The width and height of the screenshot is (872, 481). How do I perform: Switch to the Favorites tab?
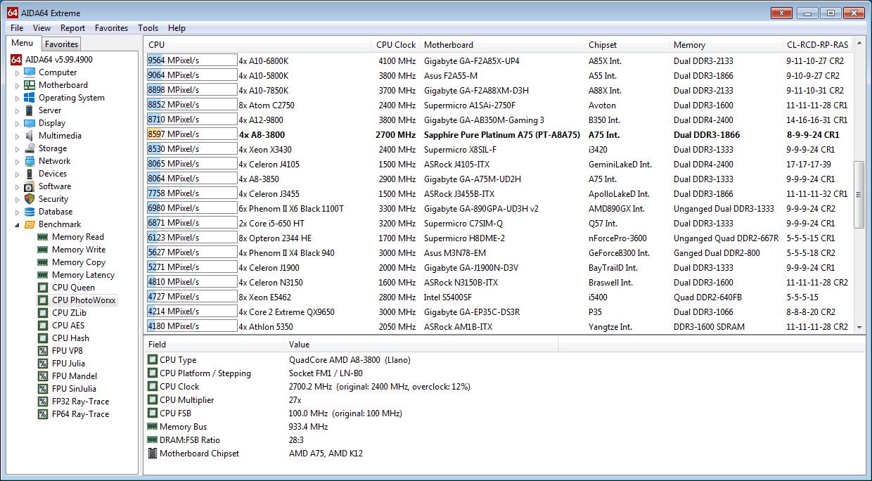pos(61,44)
